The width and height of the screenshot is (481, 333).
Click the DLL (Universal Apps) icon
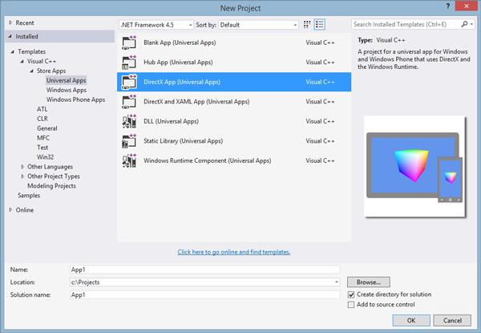pyautogui.click(x=129, y=121)
